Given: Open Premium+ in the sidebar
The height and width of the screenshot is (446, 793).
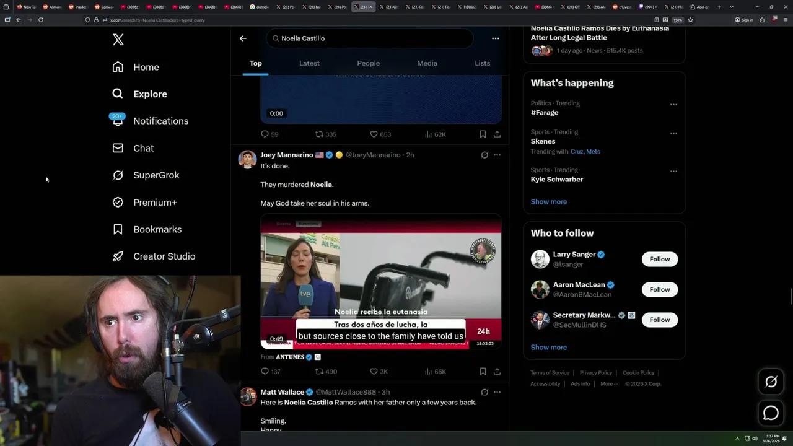Looking at the screenshot, I should coord(145,203).
